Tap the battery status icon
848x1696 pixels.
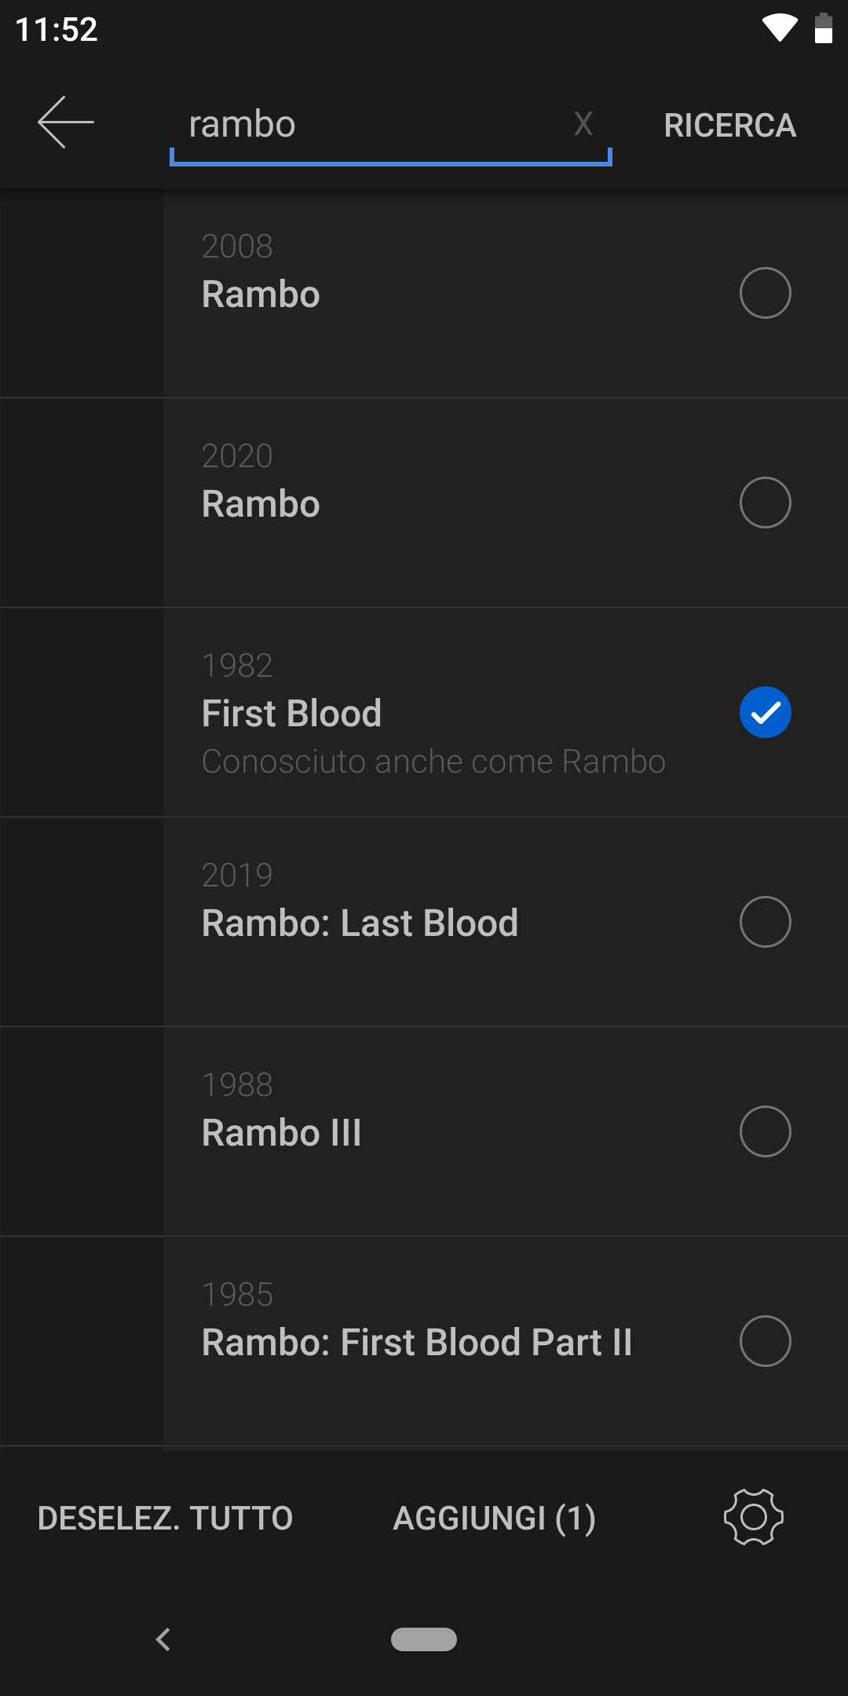click(x=823, y=28)
